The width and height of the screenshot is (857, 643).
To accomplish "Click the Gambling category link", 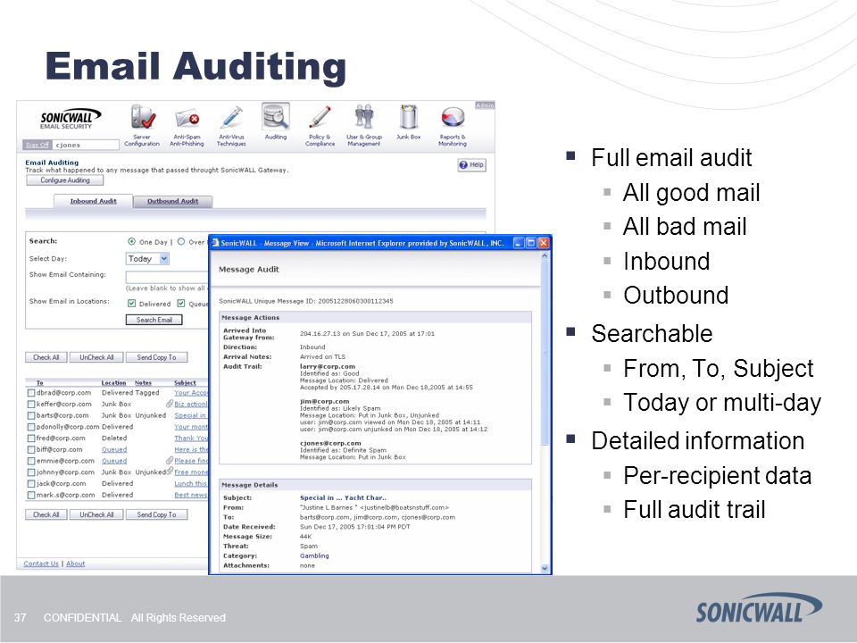I will [x=314, y=556].
